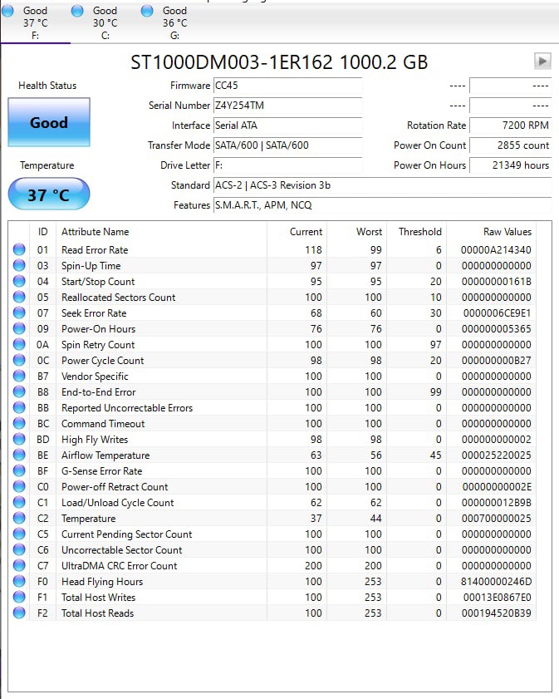Click the status orb for Power-On Hours row

click(x=19, y=328)
